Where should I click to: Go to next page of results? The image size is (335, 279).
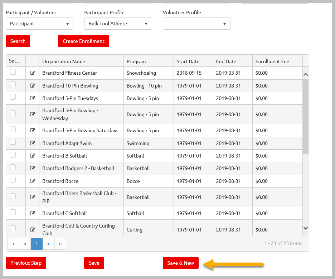point(49,244)
